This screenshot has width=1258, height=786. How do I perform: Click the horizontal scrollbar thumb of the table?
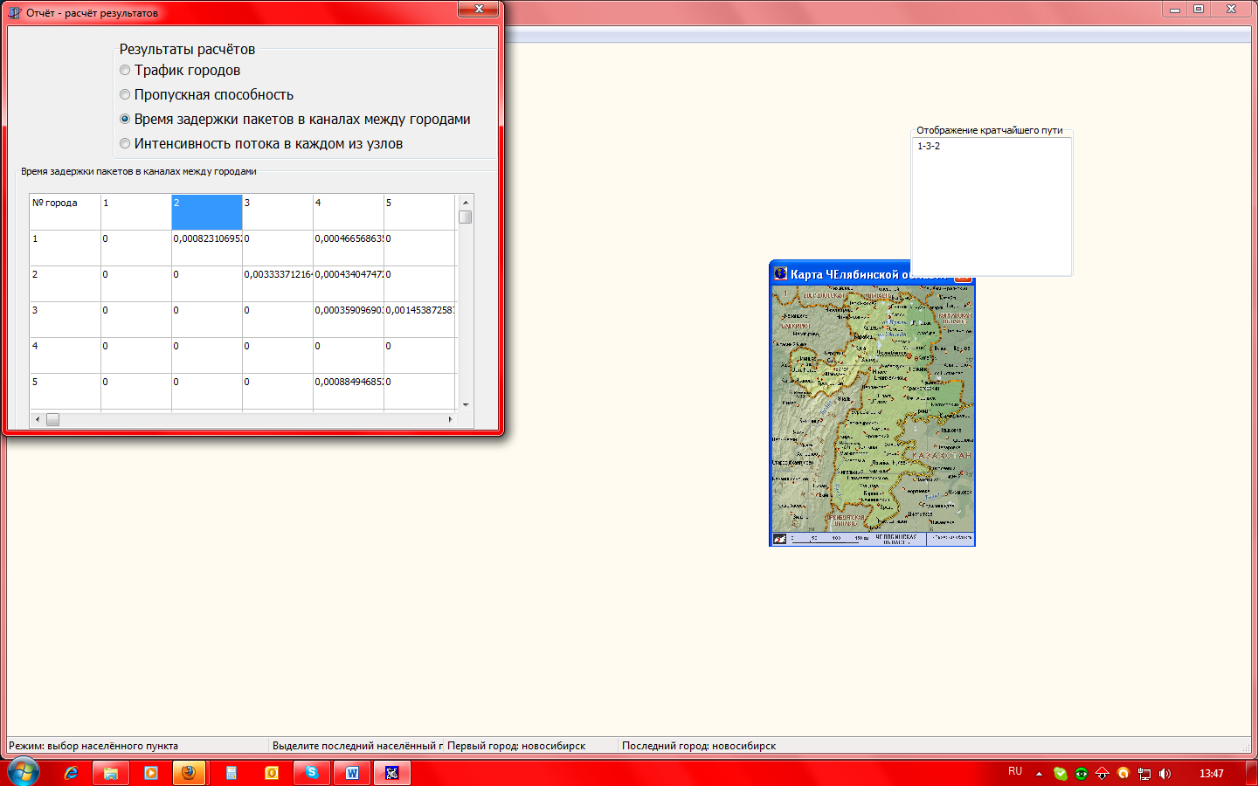53,420
